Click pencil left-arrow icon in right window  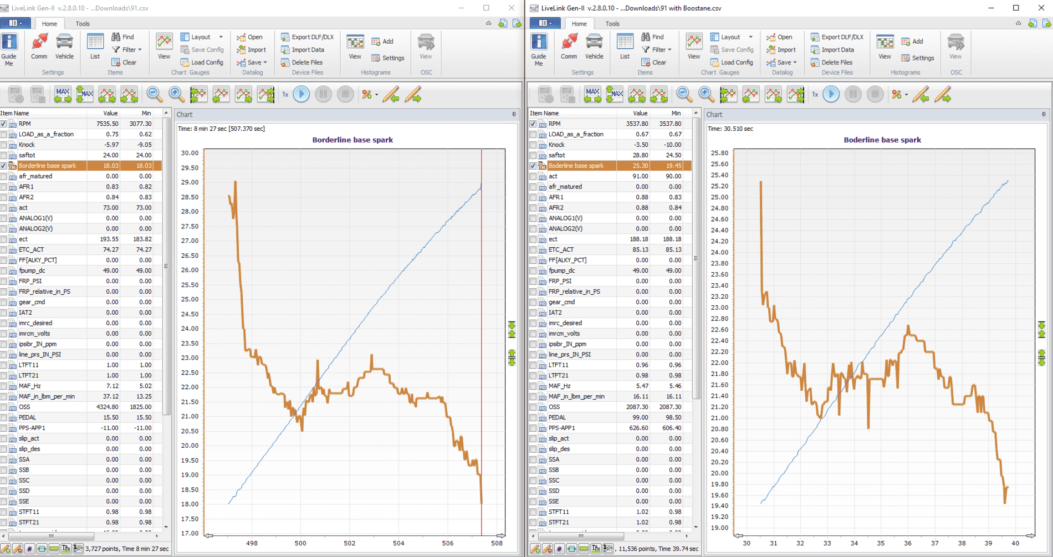pyautogui.click(x=921, y=94)
